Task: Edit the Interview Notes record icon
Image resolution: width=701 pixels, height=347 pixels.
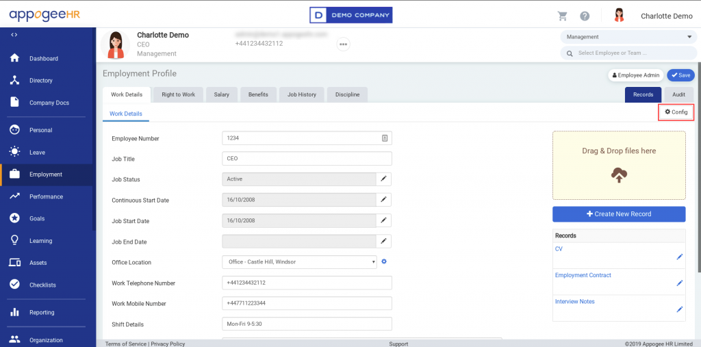Action: click(x=679, y=309)
